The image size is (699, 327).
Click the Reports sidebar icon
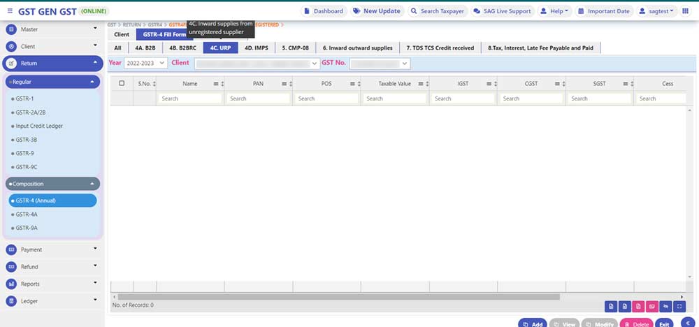pos(12,284)
